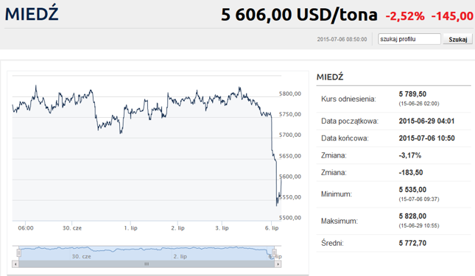
Task: Click the grip marks on the scrollbar thumb
Action: 147,264
